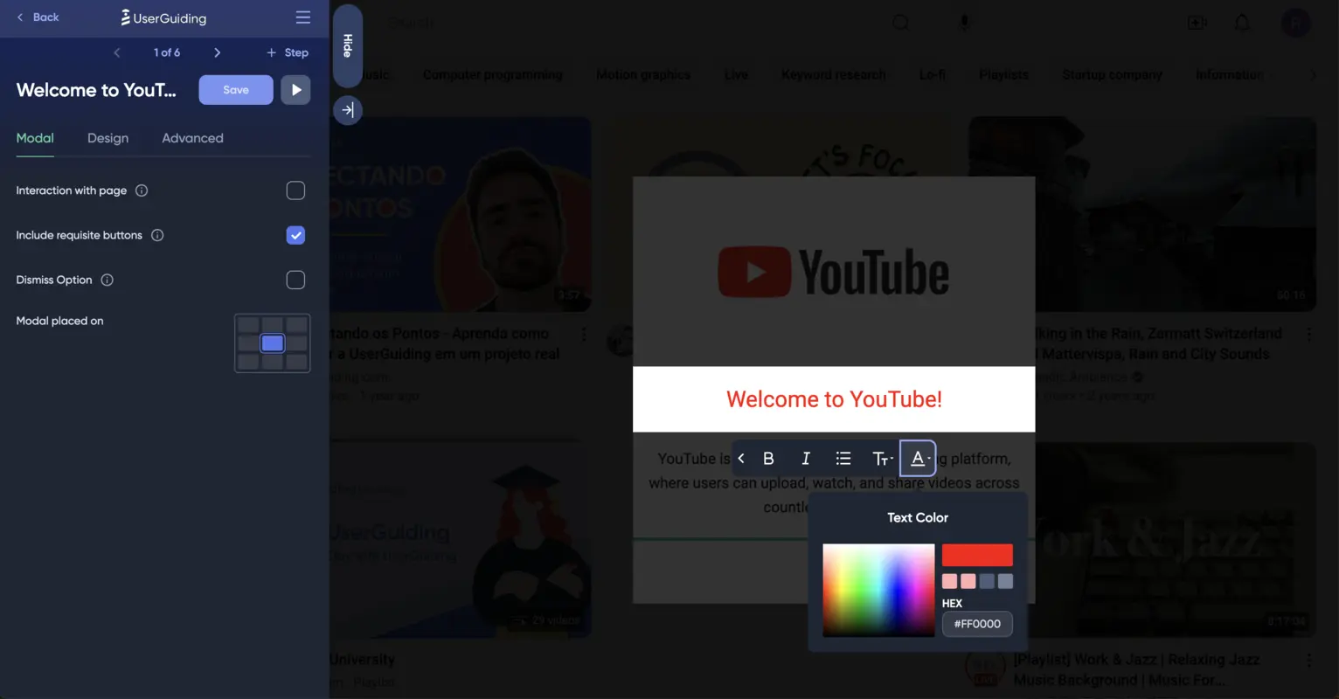Screen dimensions: 1339x699
Task: Show info for Dismiss Option
Action: 107,280
